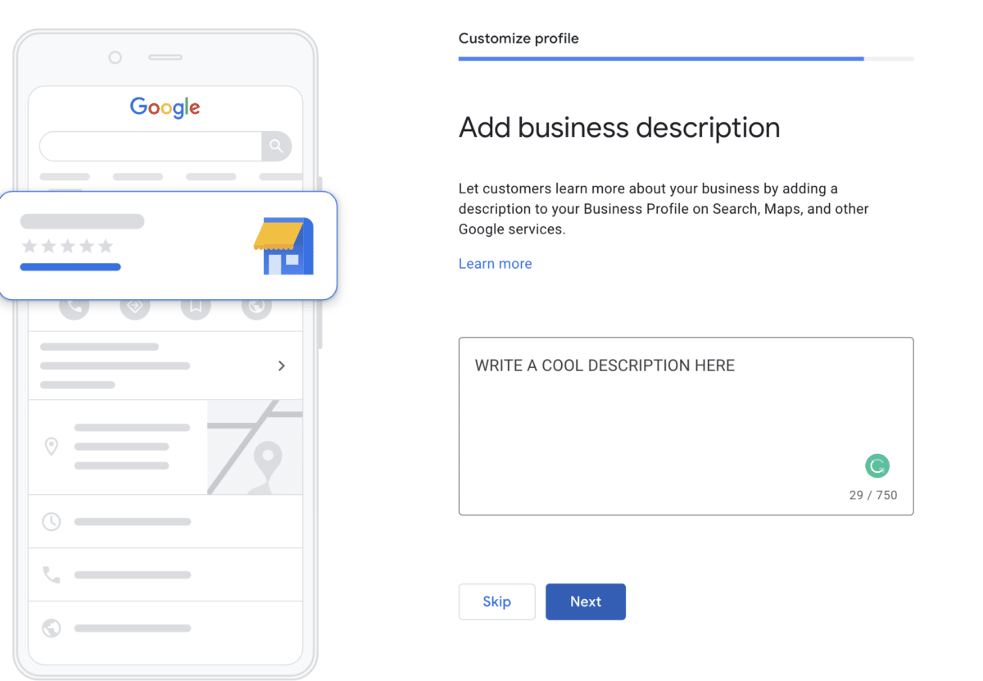
Task: Open the Learn more link
Action: tap(496, 264)
